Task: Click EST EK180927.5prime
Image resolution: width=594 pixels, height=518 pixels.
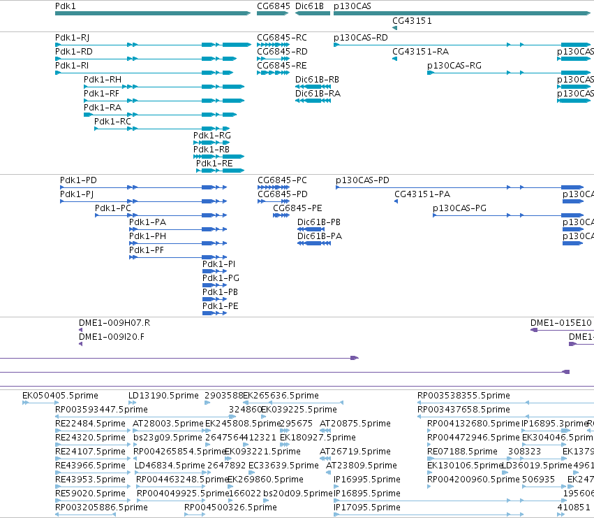Action: [x=318, y=438]
